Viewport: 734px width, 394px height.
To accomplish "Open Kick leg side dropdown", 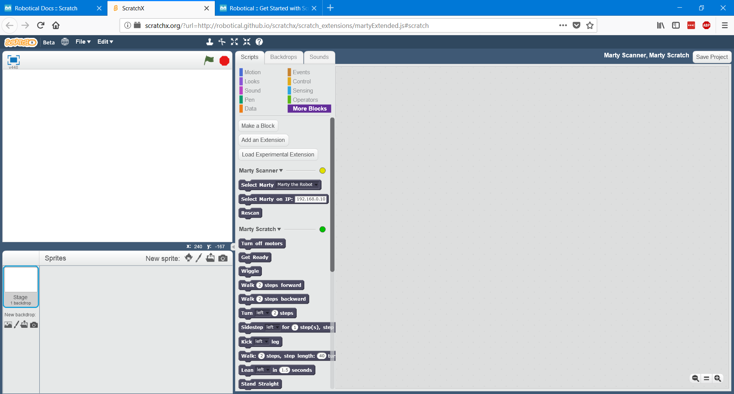I will pos(261,342).
